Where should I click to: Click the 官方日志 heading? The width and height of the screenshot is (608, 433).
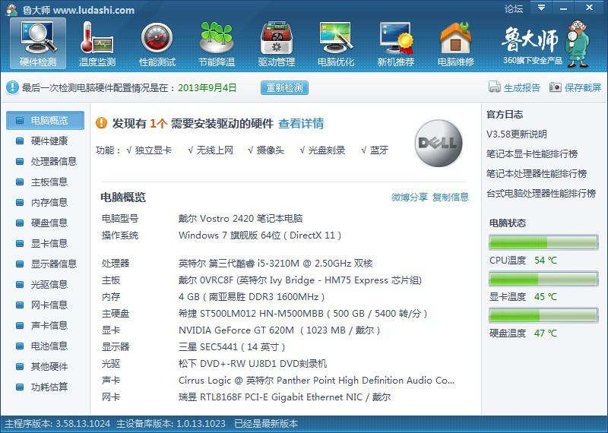pos(505,115)
